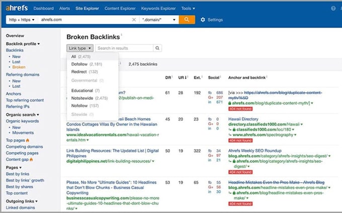
Task: Open Please, No More "Ultimate Guides" article title
Action: coord(112,187)
